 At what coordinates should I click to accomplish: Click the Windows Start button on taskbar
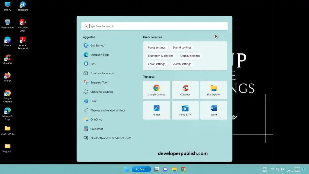coord(126,169)
